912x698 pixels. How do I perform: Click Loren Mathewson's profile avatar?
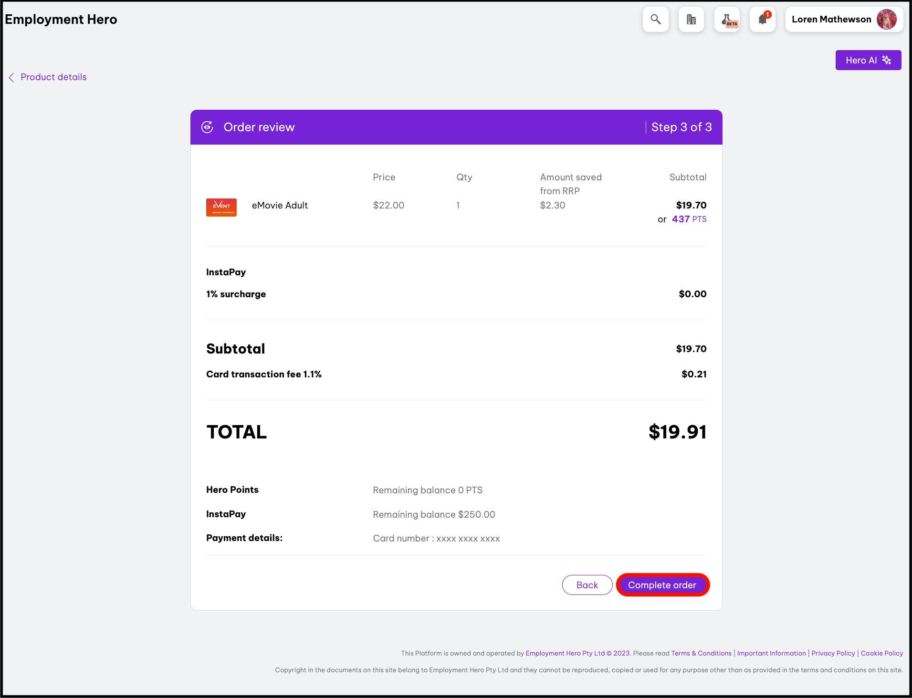click(x=886, y=20)
